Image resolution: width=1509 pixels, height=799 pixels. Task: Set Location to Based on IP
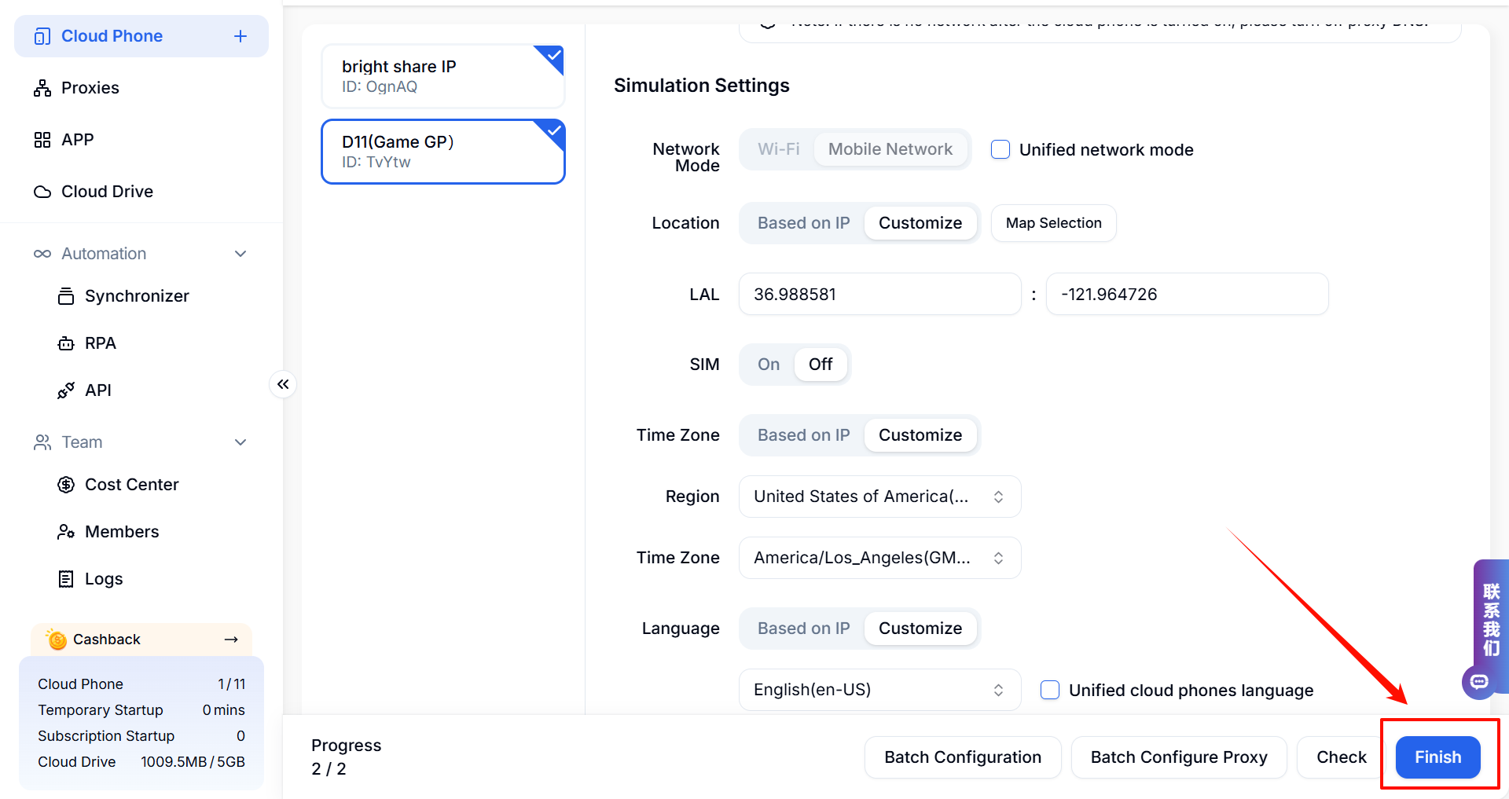pyautogui.click(x=803, y=223)
